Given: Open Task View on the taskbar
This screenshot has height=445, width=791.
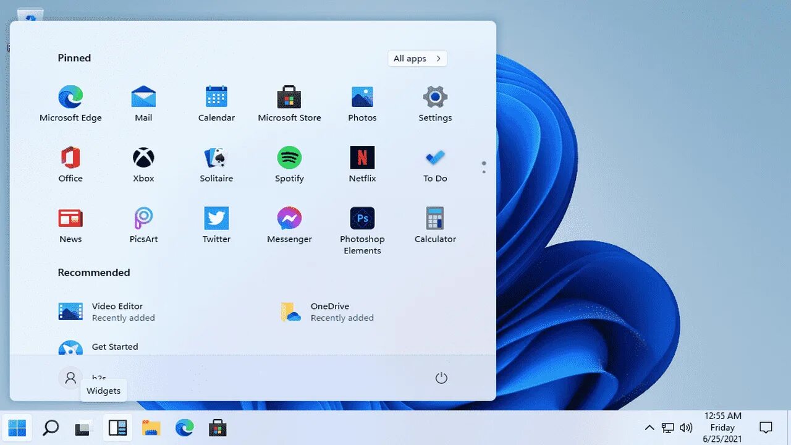Looking at the screenshot, I should point(83,427).
